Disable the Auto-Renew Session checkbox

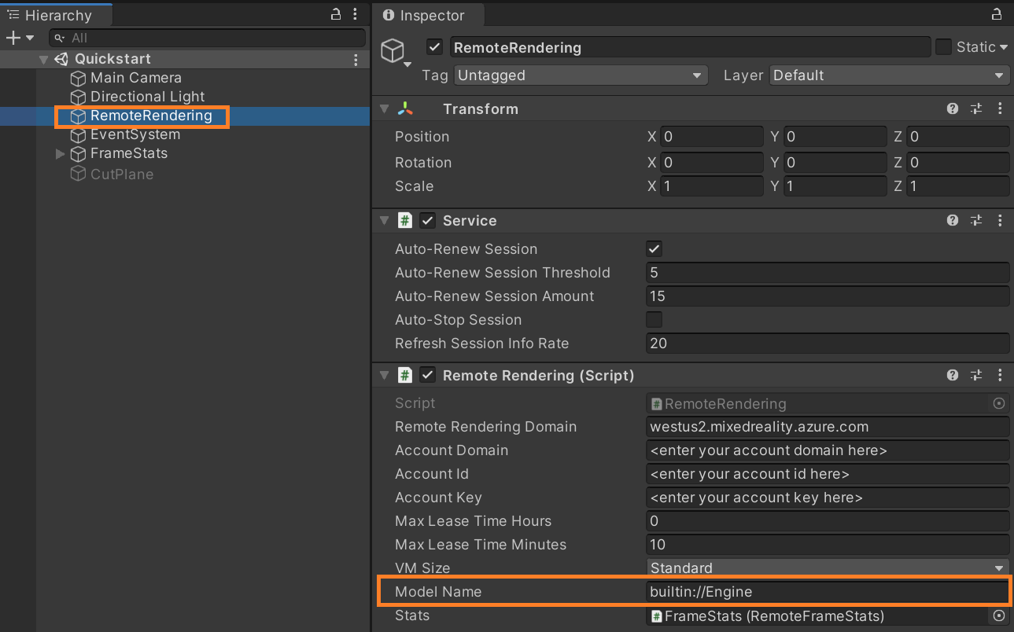point(654,248)
